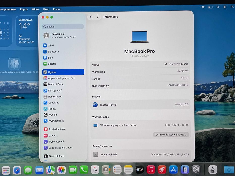
Task: Open App Store from the Dock
Action: [x=173, y=170]
